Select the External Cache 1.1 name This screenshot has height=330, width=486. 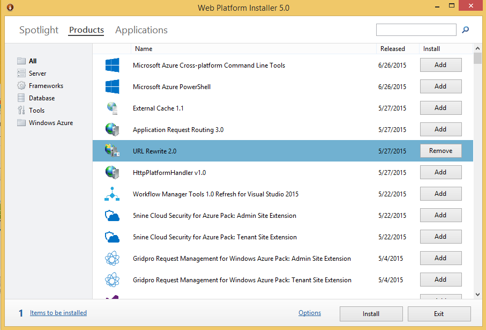pyautogui.click(x=158, y=108)
